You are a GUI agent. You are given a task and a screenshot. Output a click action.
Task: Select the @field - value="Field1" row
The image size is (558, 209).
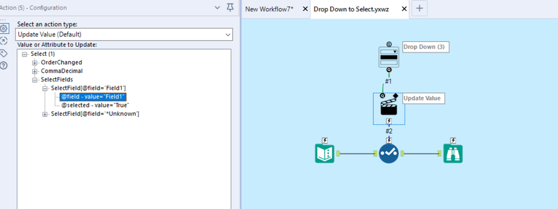click(93, 97)
